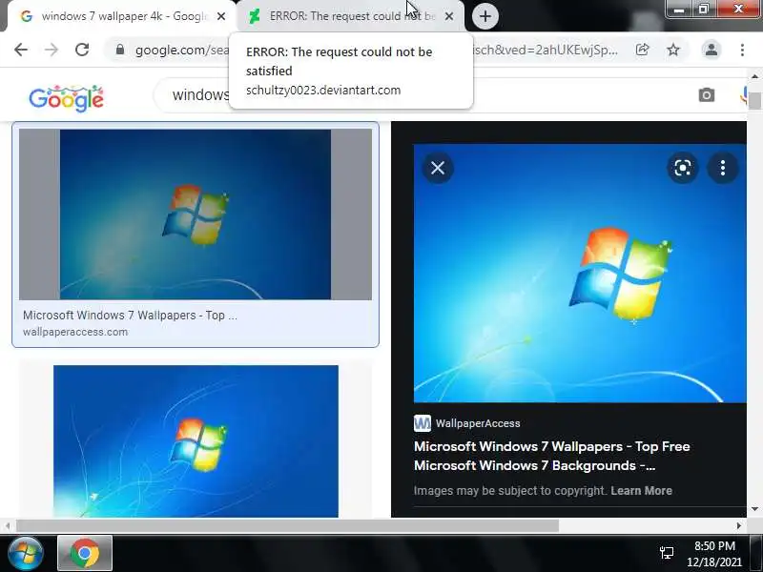The image size is (763, 572).
Task: Click the padlock site info icon
Action: 120,50
